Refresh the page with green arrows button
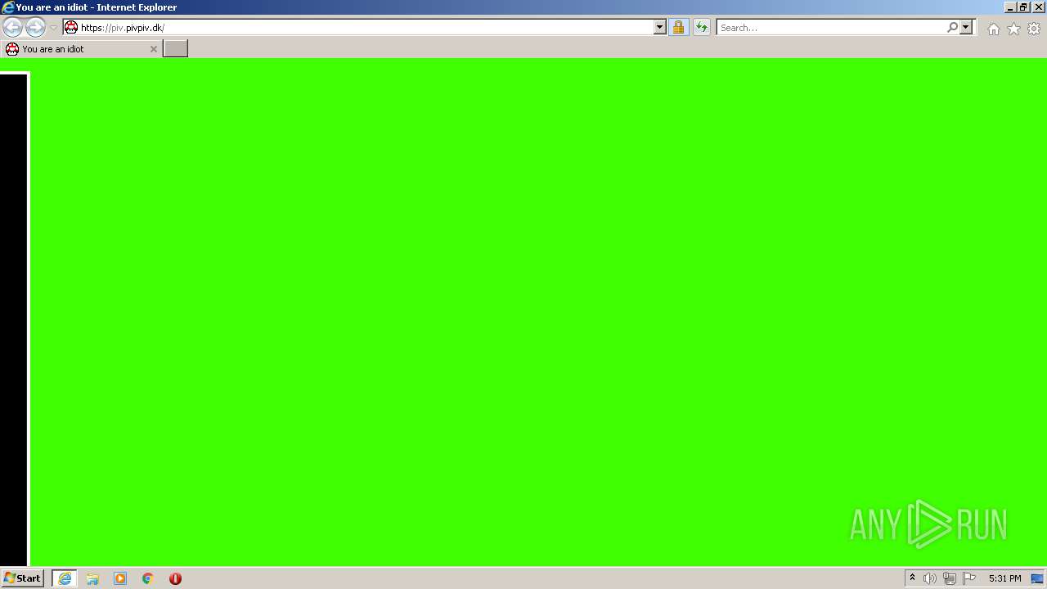Viewport: 1047px width, 589px height. click(701, 27)
